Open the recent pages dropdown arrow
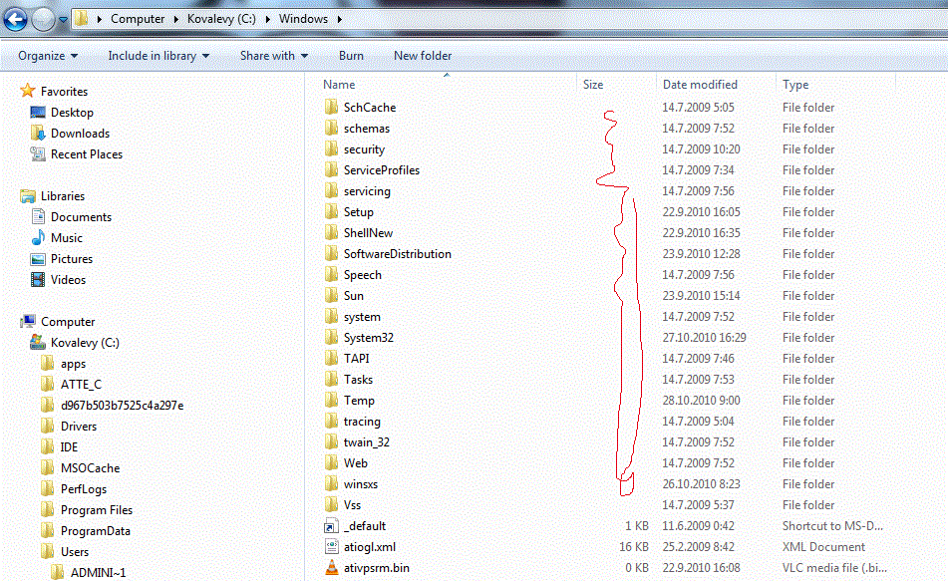Screen dimensions: 948x581 tap(63, 19)
